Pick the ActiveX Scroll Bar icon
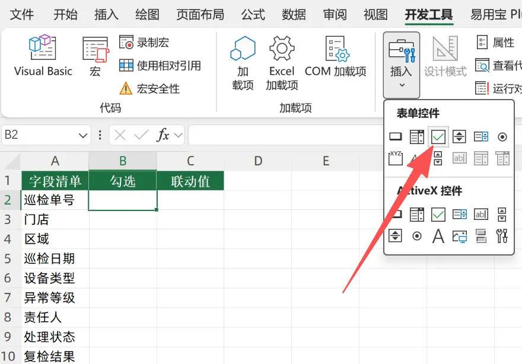Image resolution: width=522 pixels, height=364 pixels. 502,215
